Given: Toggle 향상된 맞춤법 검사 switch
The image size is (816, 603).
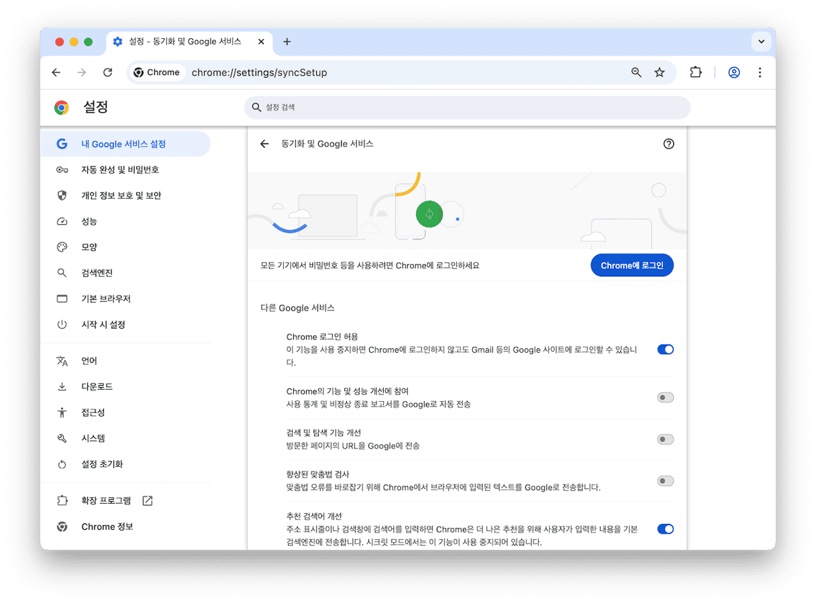Looking at the screenshot, I should click(665, 481).
